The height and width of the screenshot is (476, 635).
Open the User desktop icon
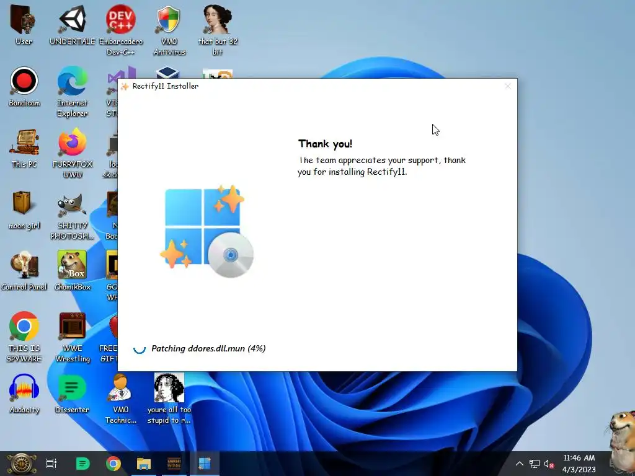[24, 25]
